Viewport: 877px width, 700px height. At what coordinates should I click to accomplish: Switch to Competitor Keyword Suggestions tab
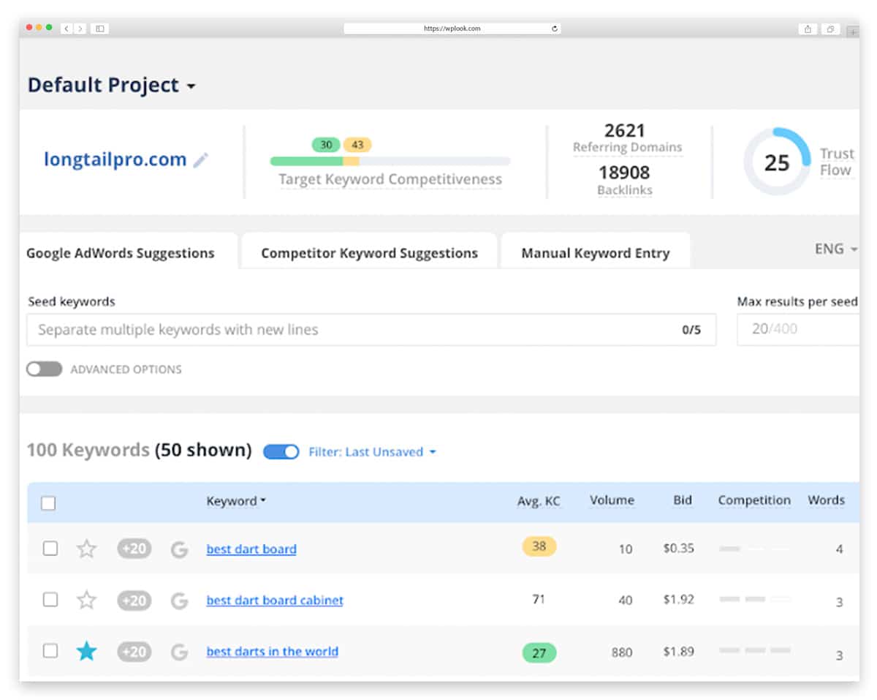pos(369,253)
